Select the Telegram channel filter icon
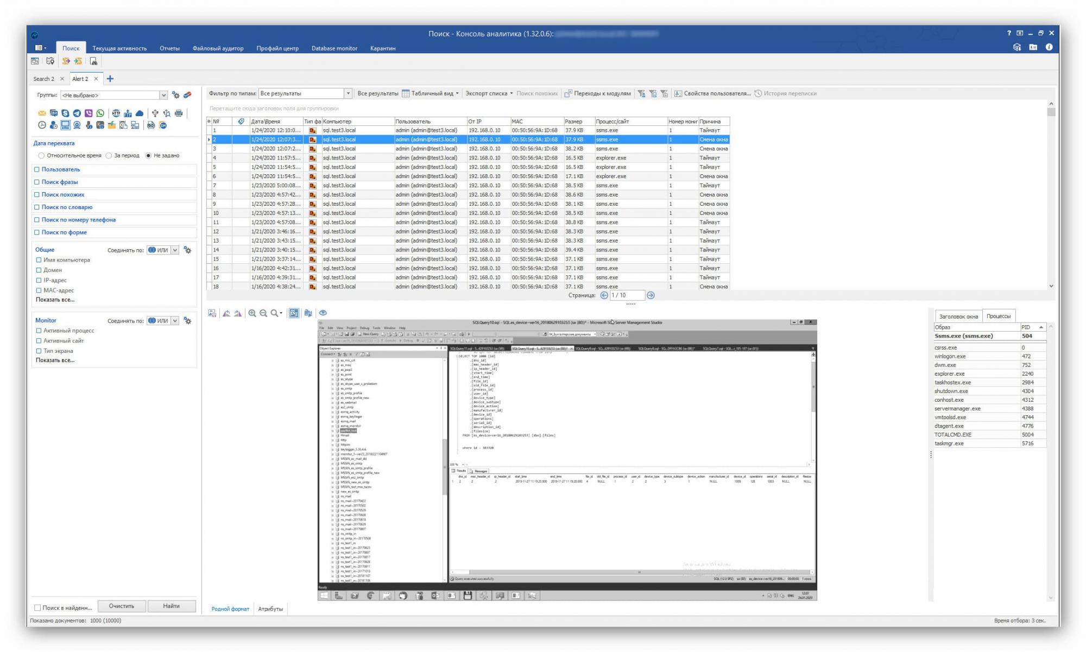Viewport: 1086px width, 652px height. (77, 113)
